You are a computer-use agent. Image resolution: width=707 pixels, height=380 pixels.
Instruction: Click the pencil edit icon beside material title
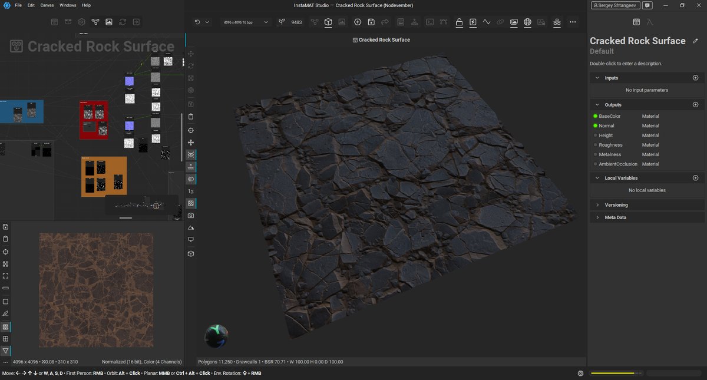696,41
